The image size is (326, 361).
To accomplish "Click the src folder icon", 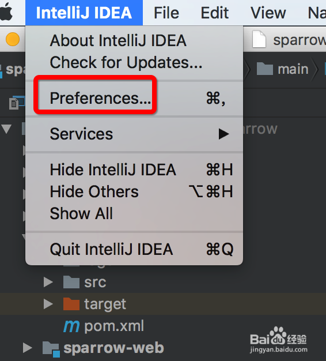I will click(71, 282).
